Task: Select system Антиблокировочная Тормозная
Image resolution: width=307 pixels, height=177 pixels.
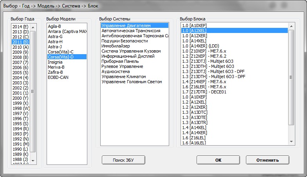Action: click(x=135, y=36)
